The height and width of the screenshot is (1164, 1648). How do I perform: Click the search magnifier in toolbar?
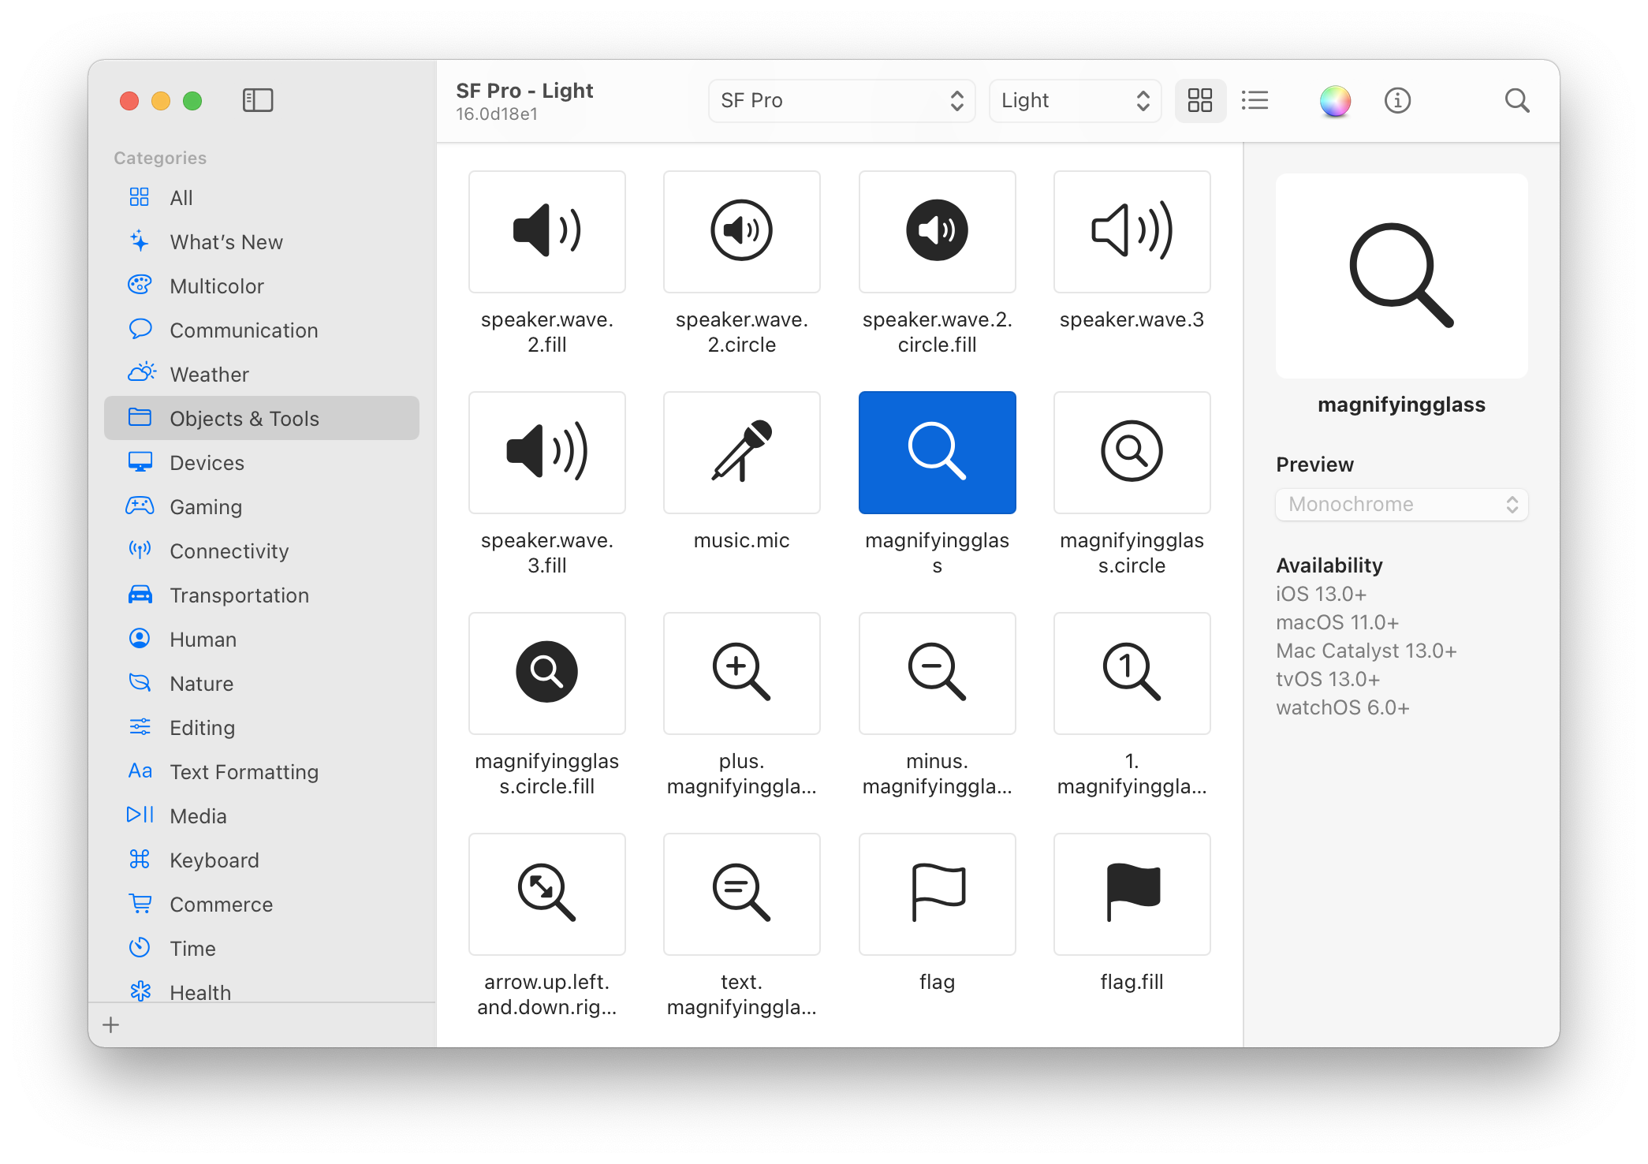pos(1516,100)
